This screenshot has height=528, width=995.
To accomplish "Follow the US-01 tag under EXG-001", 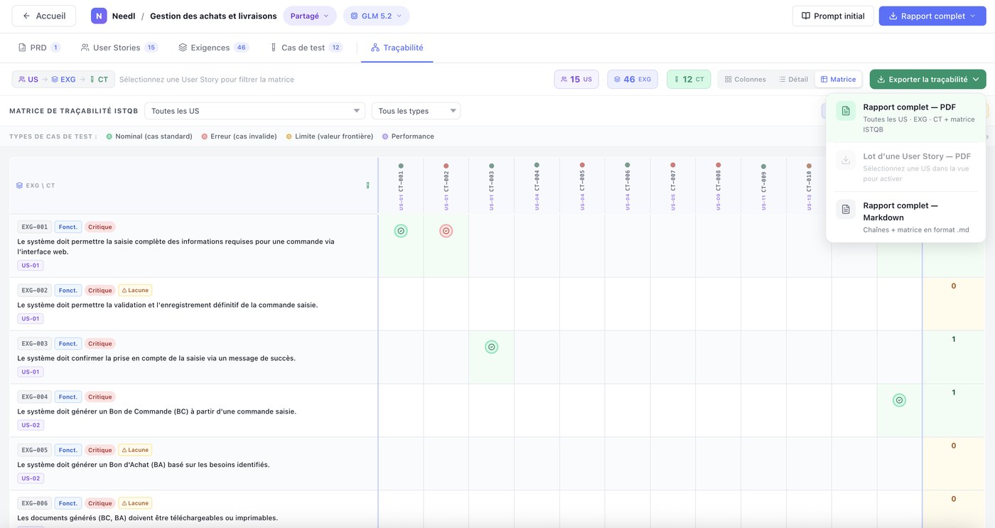I will pos(31,266).
